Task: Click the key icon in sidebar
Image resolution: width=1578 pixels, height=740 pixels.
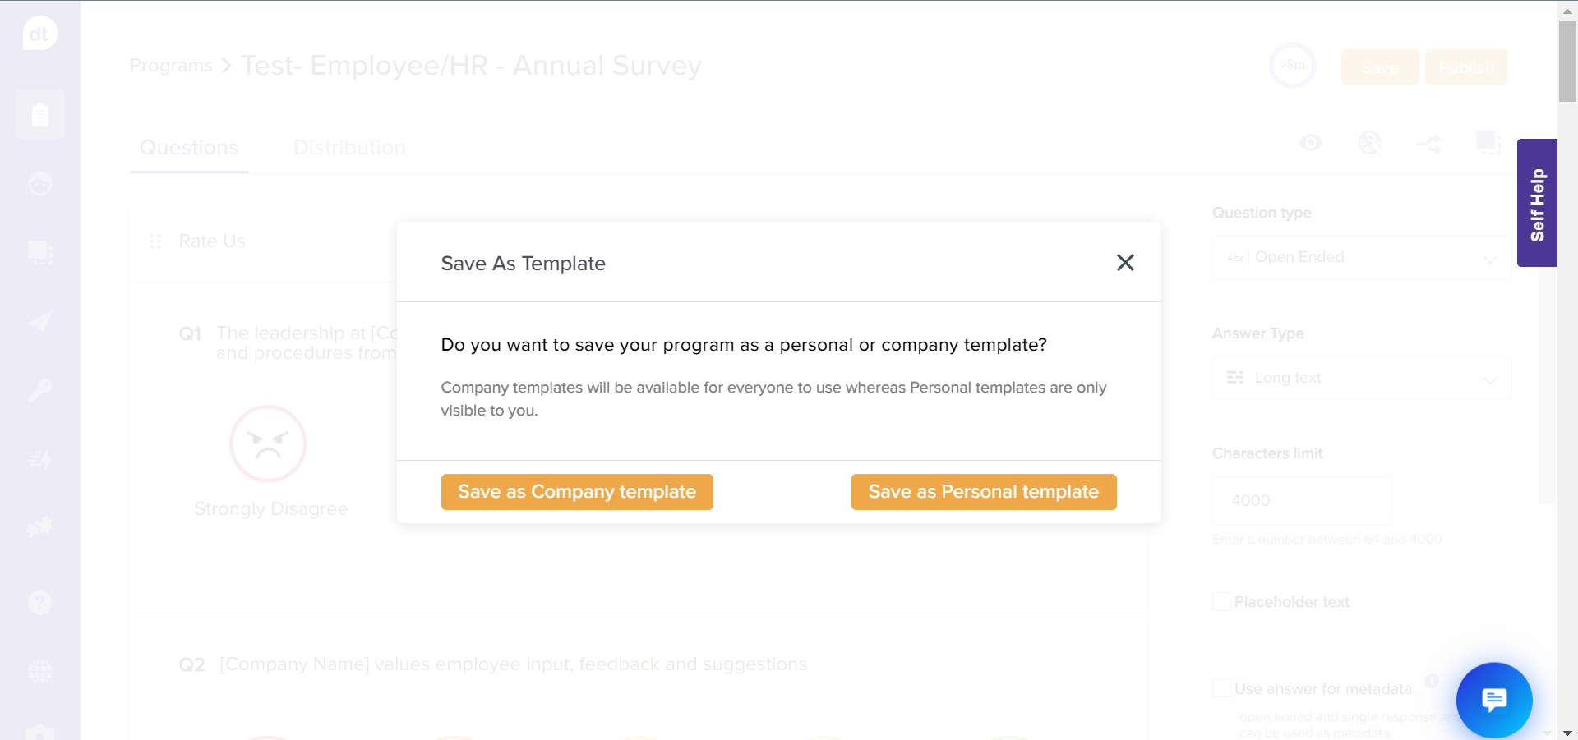Action: tap(39, 390)
